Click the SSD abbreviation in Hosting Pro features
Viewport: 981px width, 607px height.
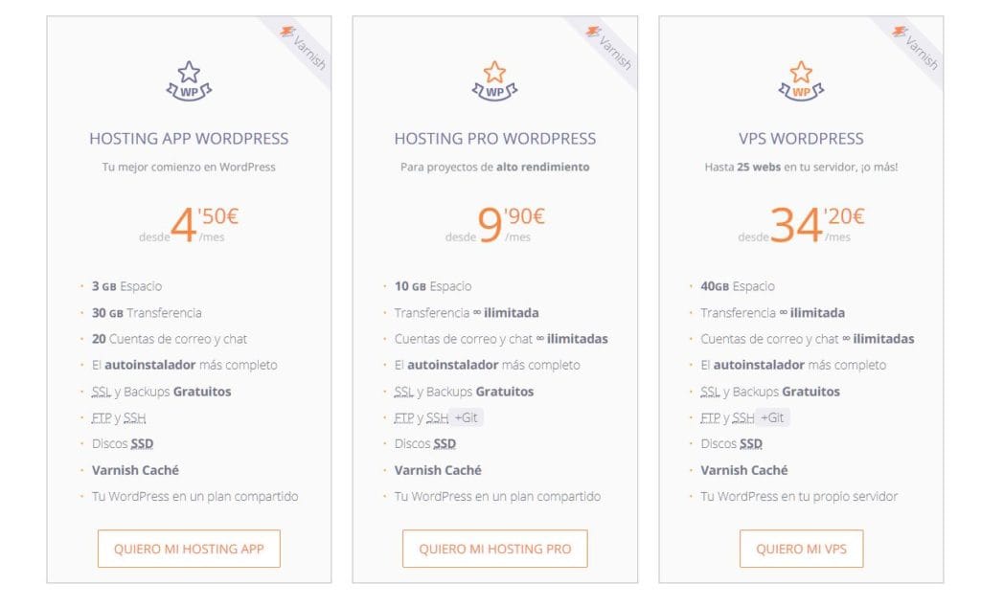[445, 444]
